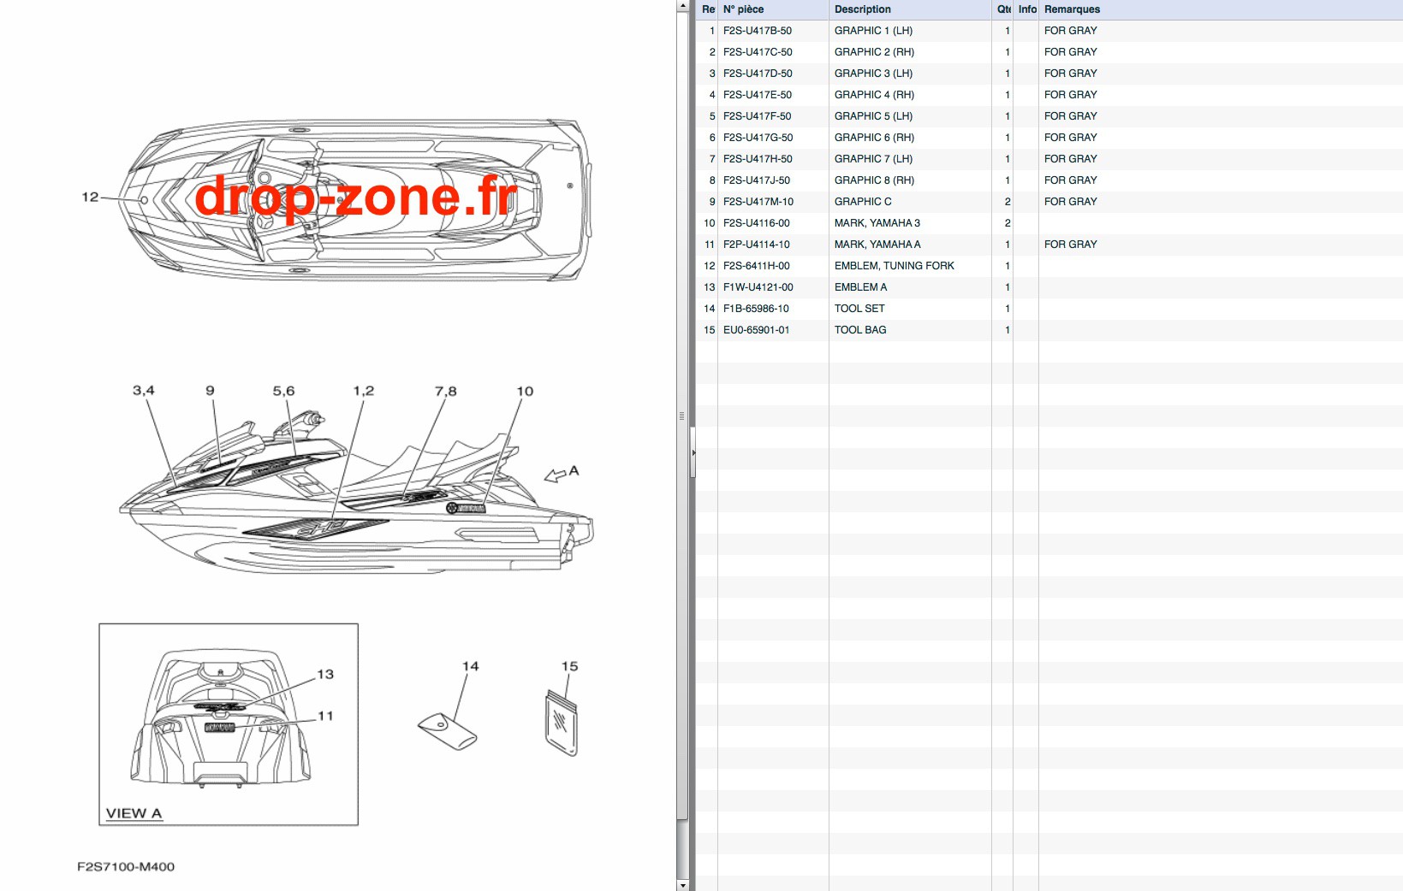This screenshot has width=1403, height=891.
Task: Click callout number 10 in side view
Action: click(x=525, y=392)
